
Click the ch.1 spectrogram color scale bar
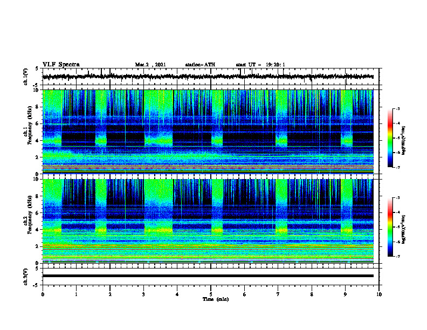(390, 138)
